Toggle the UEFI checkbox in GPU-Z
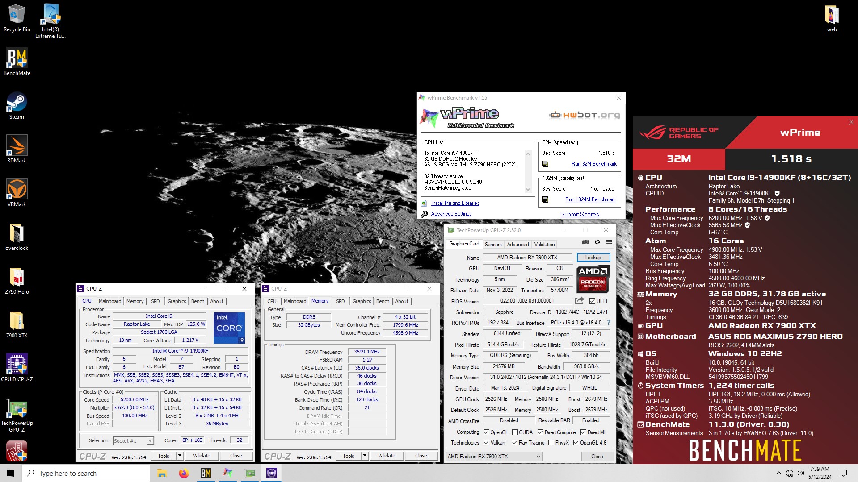 click(x=592, y=301)
